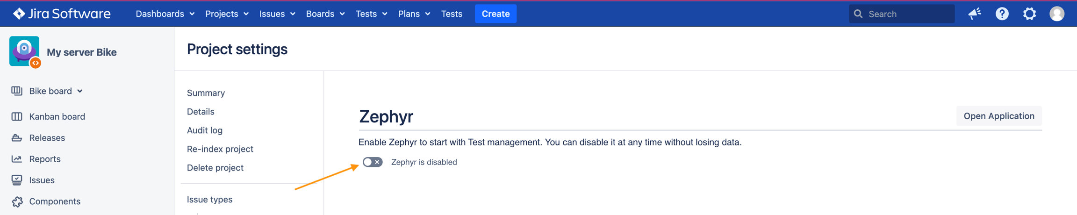Click the 'Zephyr is disabled' label

424,162
